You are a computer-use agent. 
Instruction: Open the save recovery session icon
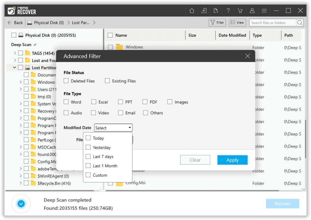tap(204, 10)
